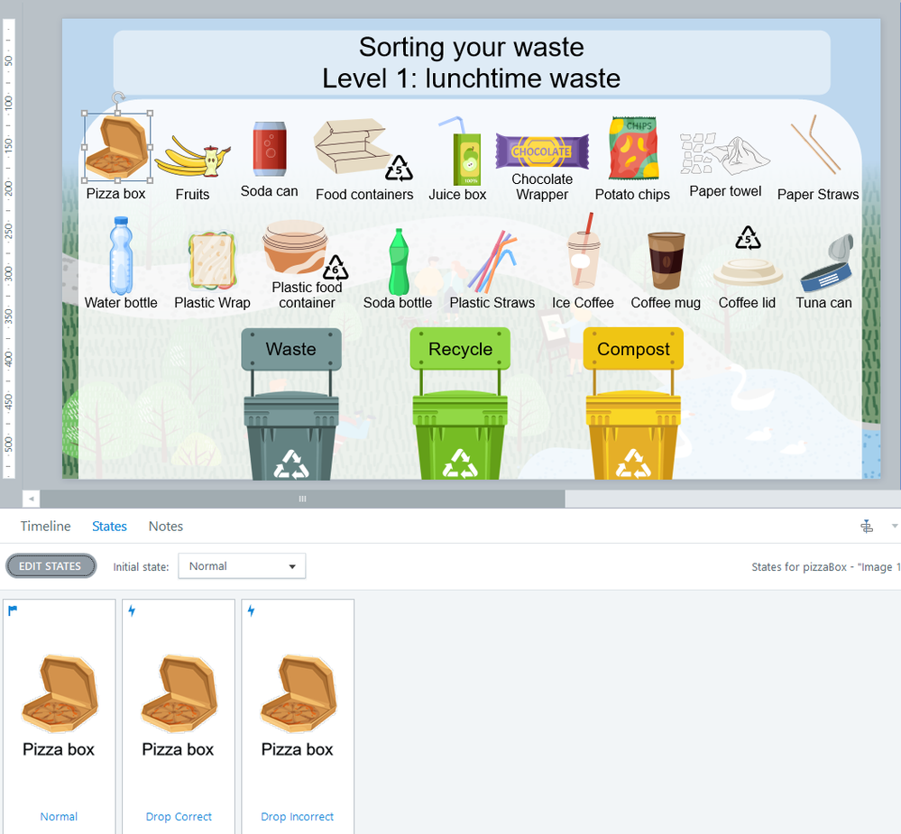Expand the panel options arrow at far right
This screenshot has width=901, height=834.
tap(894, 527)
